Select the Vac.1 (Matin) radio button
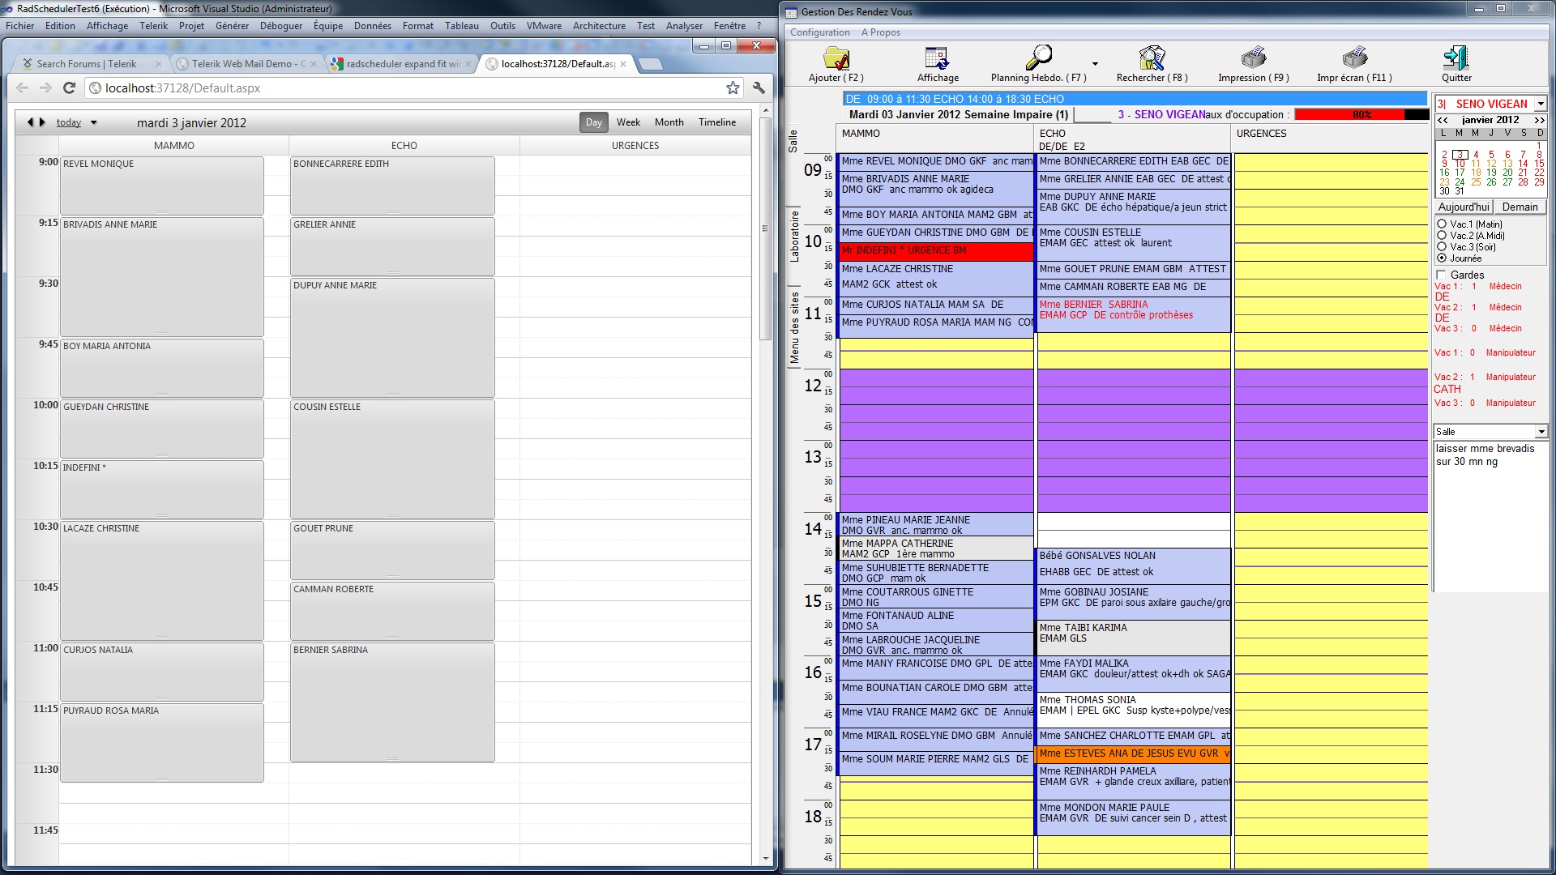The image size is (1556, 875). click(x=1442, y=224)
